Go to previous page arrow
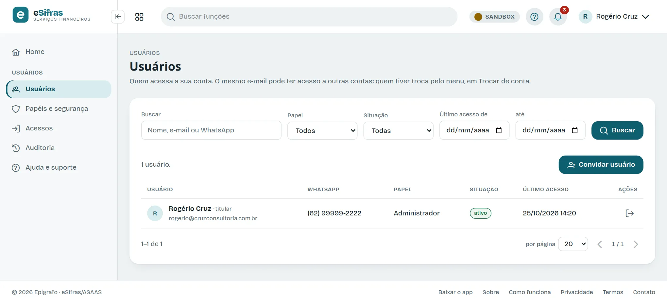Image resolution: width=667 pixels, height=304 pixels. point(600,244)
